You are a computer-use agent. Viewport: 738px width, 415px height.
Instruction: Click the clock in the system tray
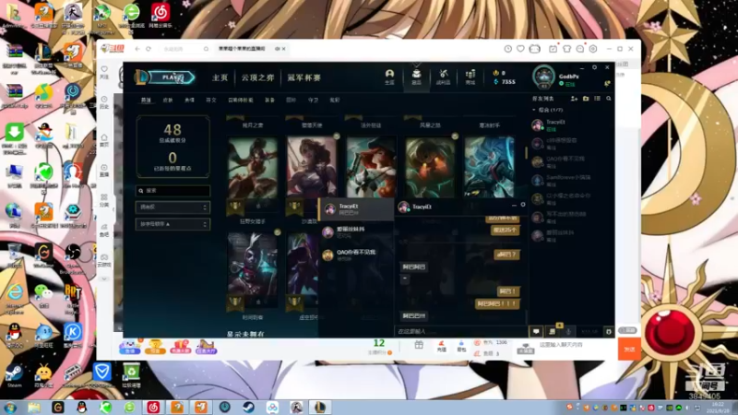719,408
